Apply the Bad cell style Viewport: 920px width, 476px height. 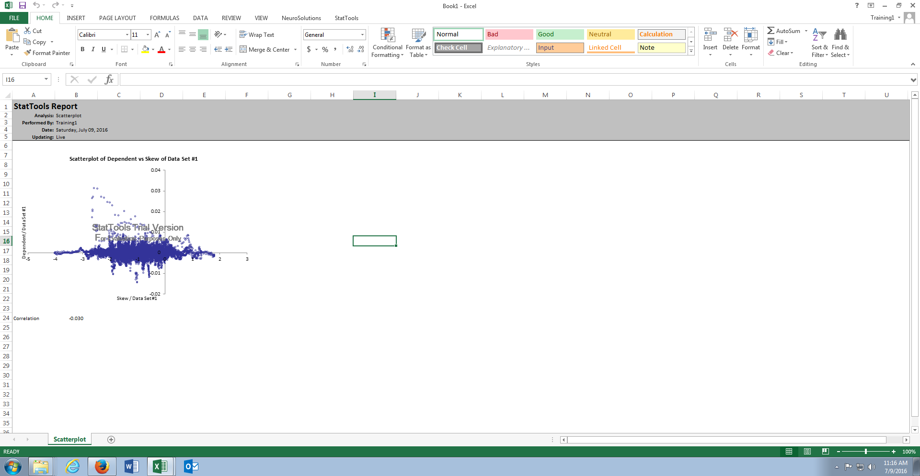point(509,34)
